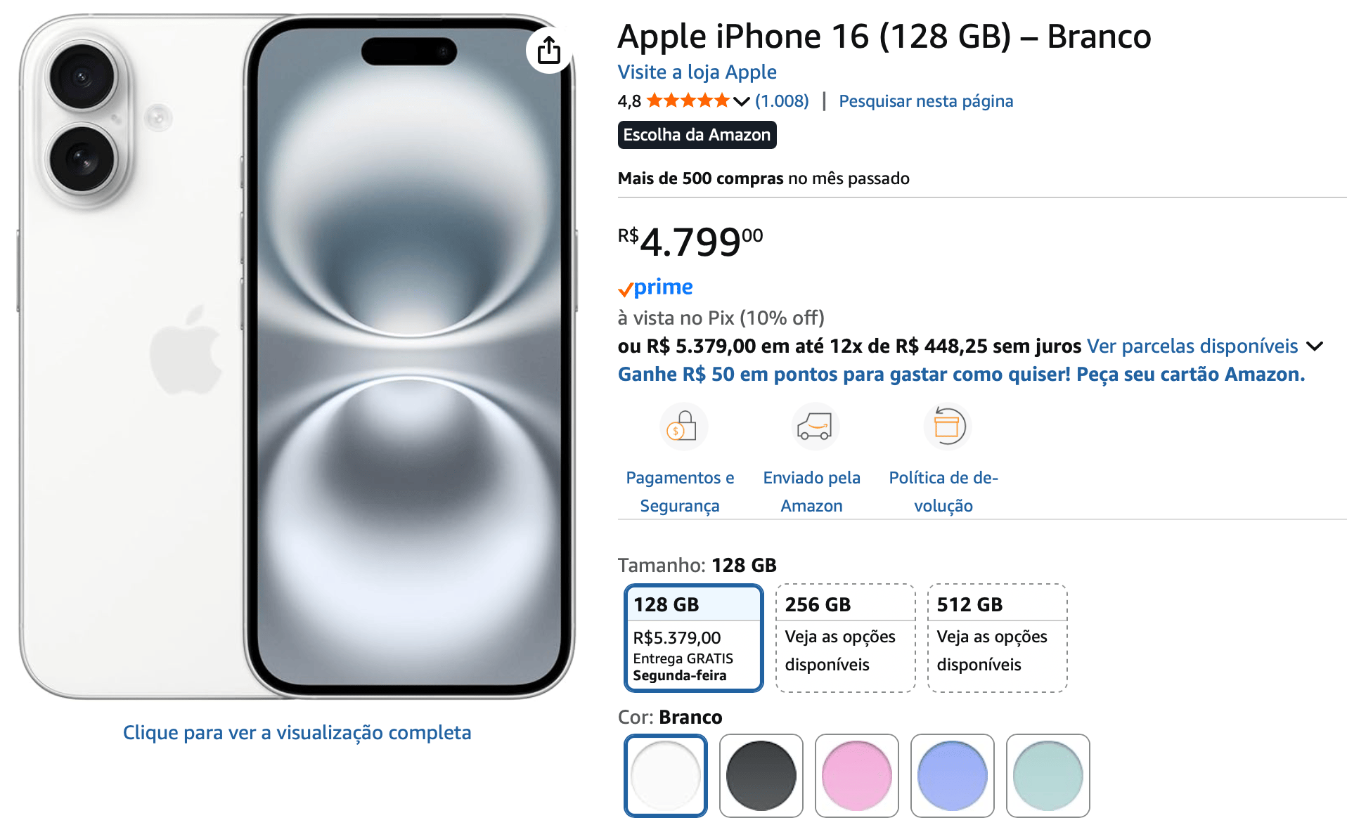
Task: Click the iPhone product image for full view
Action: click(x=297, y=356)
